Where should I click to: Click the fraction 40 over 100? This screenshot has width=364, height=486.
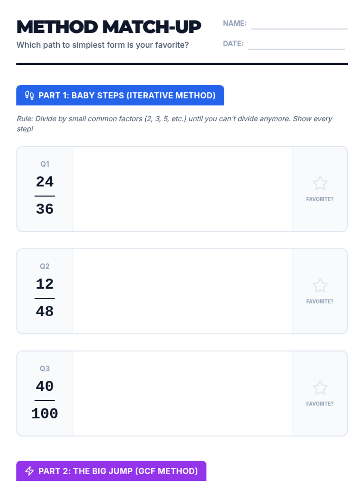click(x=45, y=400)
